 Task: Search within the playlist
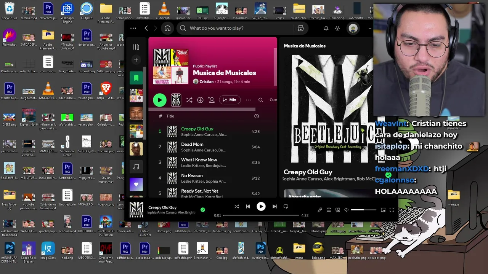coord(261,100)
